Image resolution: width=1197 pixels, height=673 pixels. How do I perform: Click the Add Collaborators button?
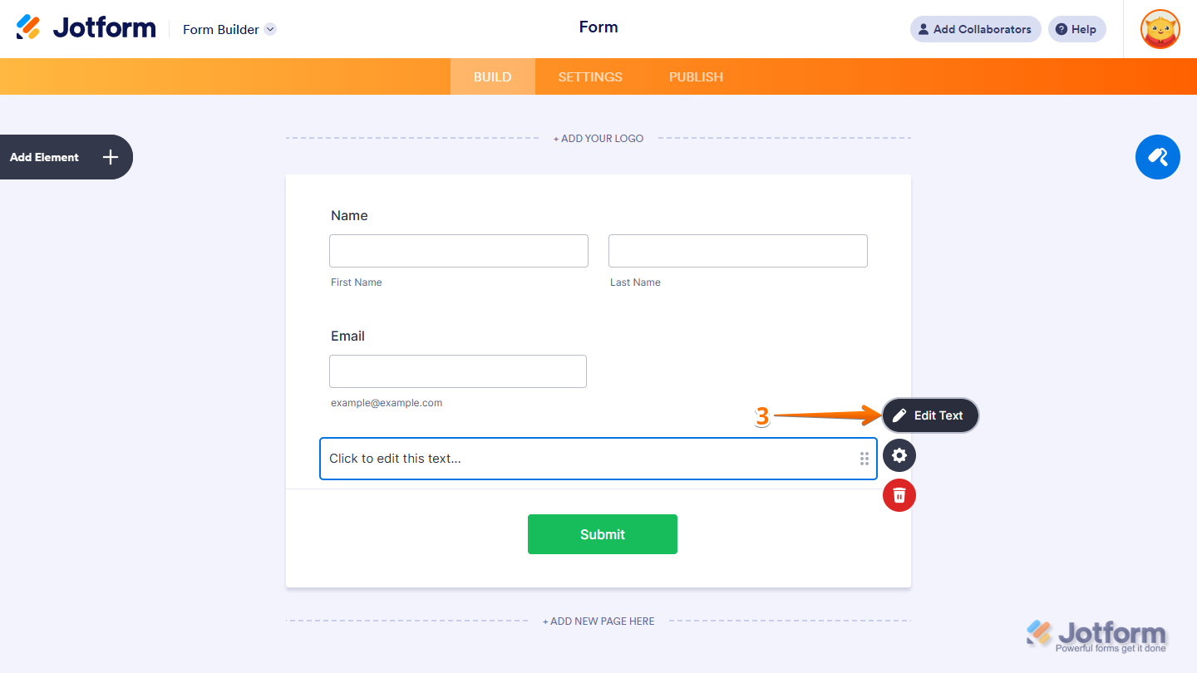click(x=975, y=29)
